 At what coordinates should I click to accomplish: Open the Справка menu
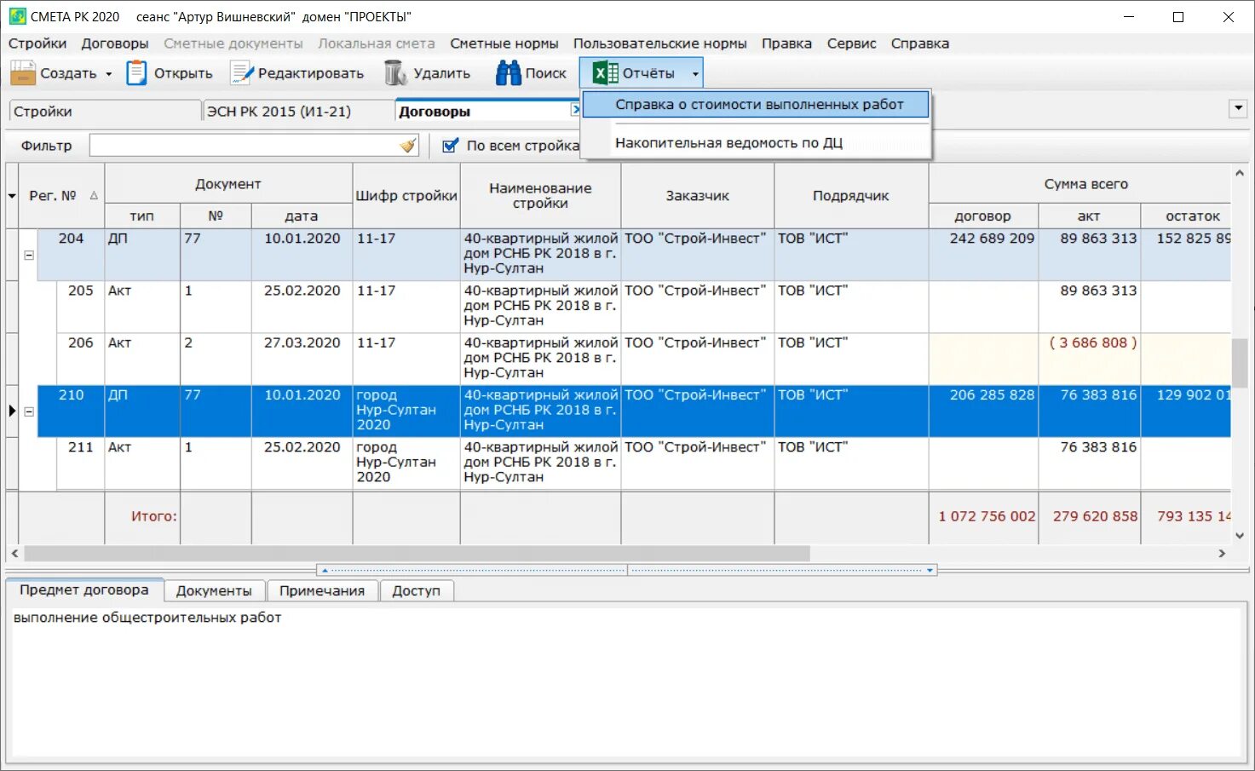click(920, 43)
